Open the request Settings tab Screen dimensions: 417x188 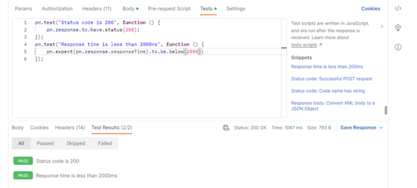point(236,9)
